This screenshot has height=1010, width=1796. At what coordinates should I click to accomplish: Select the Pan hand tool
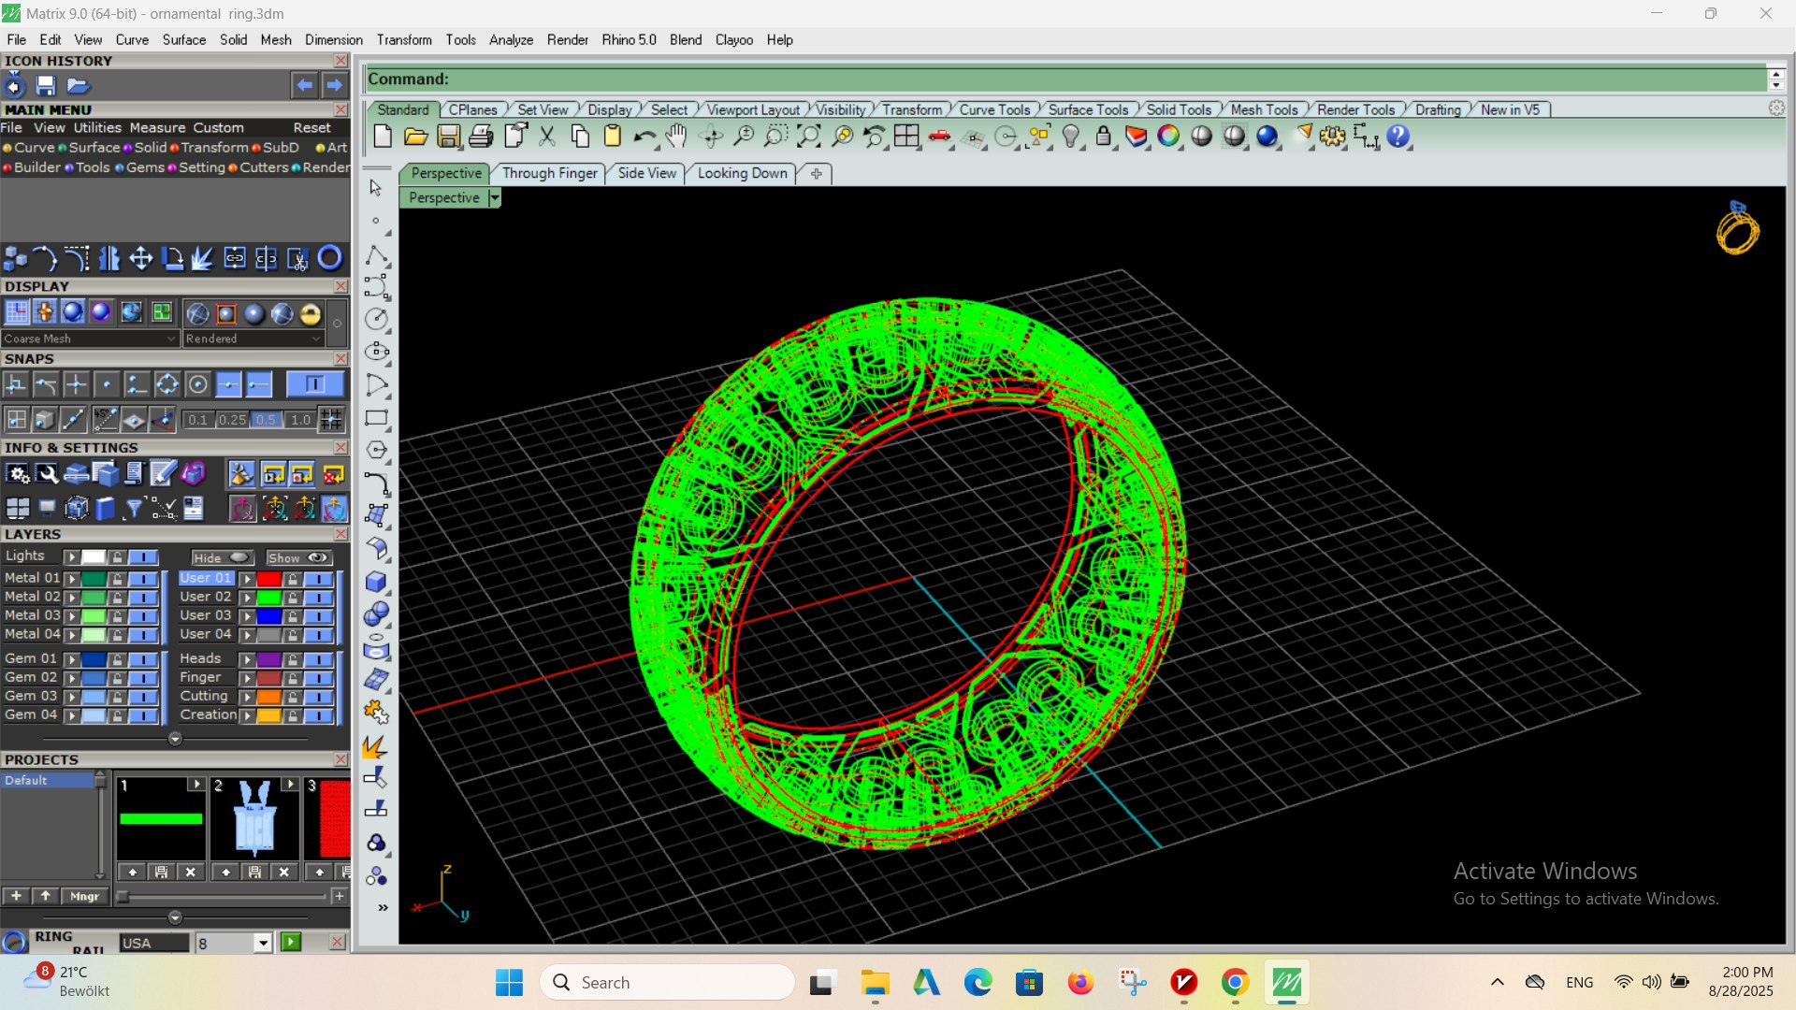click(x=676, y=137)
